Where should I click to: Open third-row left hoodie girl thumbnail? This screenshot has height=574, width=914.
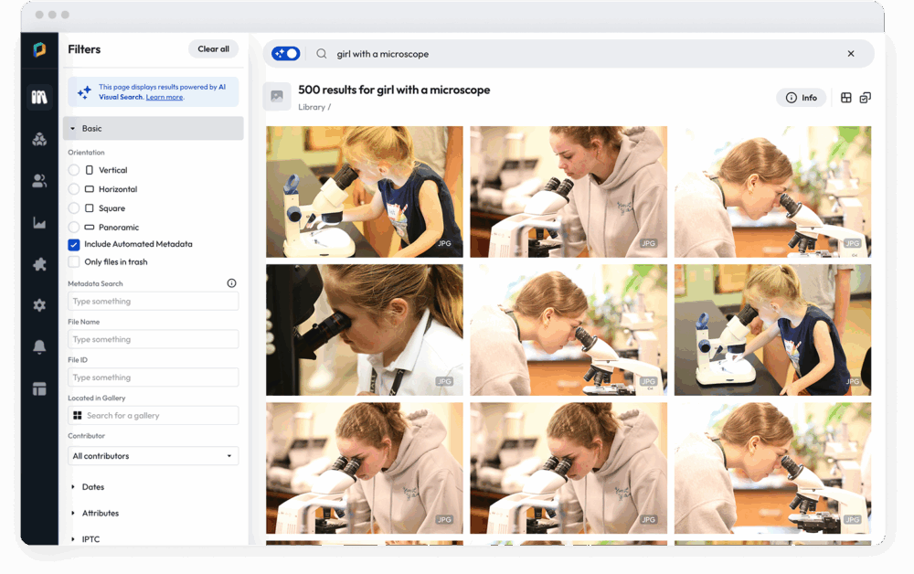(365, 468)
